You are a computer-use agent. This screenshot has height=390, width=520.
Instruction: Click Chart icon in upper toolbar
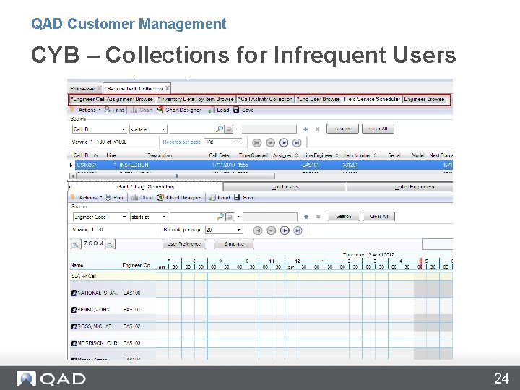tap(134, 110)
